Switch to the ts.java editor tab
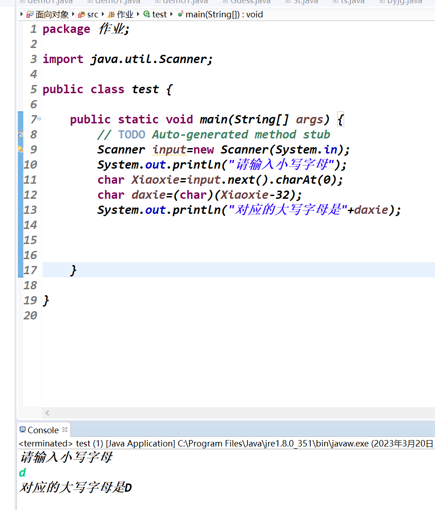Image resolution: width=435 pixels, height=510 pixels. [349, 2]
